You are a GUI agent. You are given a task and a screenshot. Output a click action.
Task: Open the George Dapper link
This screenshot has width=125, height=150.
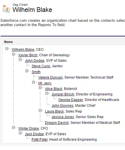tap(70, 100)
